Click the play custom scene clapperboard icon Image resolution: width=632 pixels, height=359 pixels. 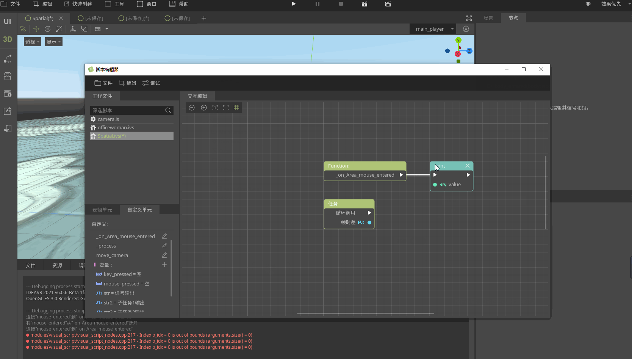(x=388, y=4)
